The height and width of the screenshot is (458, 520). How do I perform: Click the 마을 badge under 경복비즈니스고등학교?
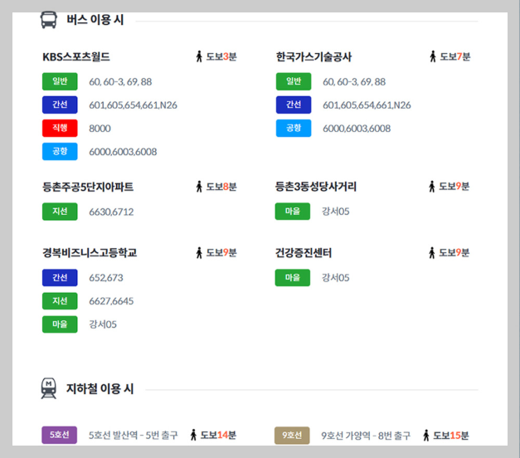click(60, 324)
